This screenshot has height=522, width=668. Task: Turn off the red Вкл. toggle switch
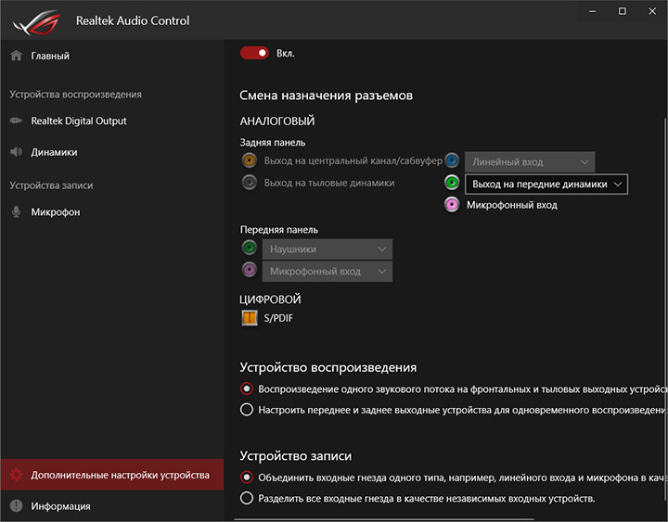pos(254,53)
